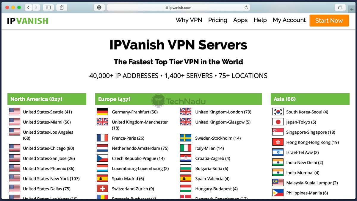
Task: Click the Swedish flag for Stockholm
Action: (x=186, y=138)
